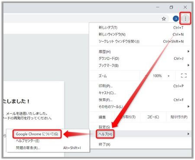Viewport: 195px width, 160px height.
Task: Increase zoom with the plus button
Action: point(169,76)
